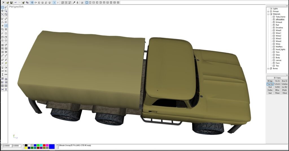The height and width of the screenshot is (151, 289).
Task: Toggle the Grid display state
Action: click(x=270, y=93)
